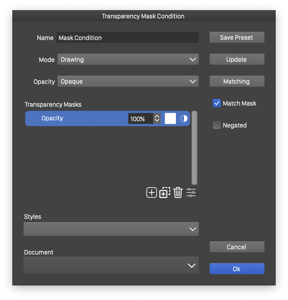Open mask options sliders icon
This screenshot has height=300, width=288.
[x=191, y=193]
